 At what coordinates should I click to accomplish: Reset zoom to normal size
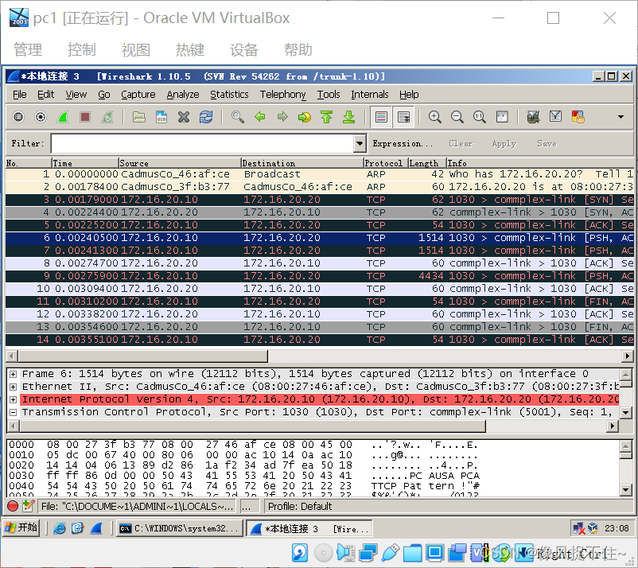(x=480, y=117)
